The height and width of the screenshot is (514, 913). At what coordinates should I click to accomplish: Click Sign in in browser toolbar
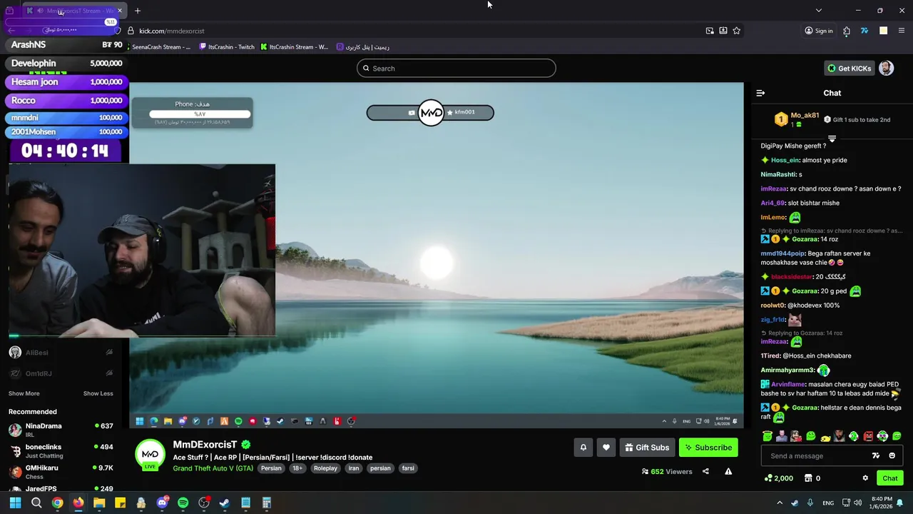point(818,31)
